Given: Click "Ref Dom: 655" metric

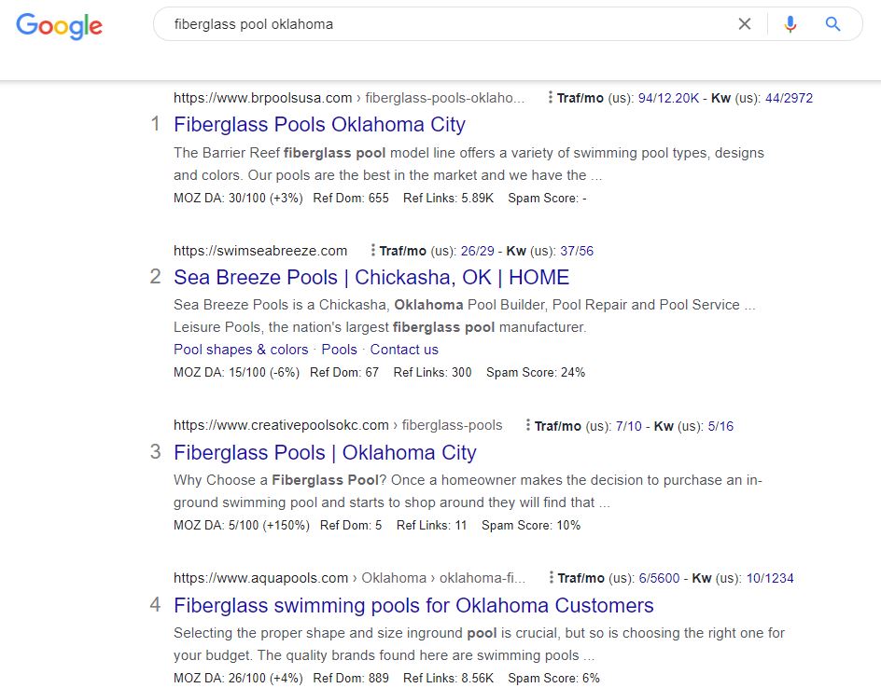Looking at the screenshot, I should click(351, 198).
